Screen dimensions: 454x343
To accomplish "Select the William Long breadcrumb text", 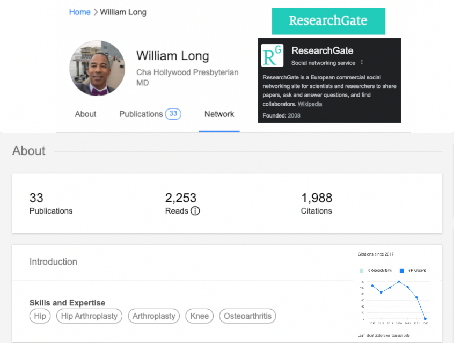I will [x=123, y=12].
